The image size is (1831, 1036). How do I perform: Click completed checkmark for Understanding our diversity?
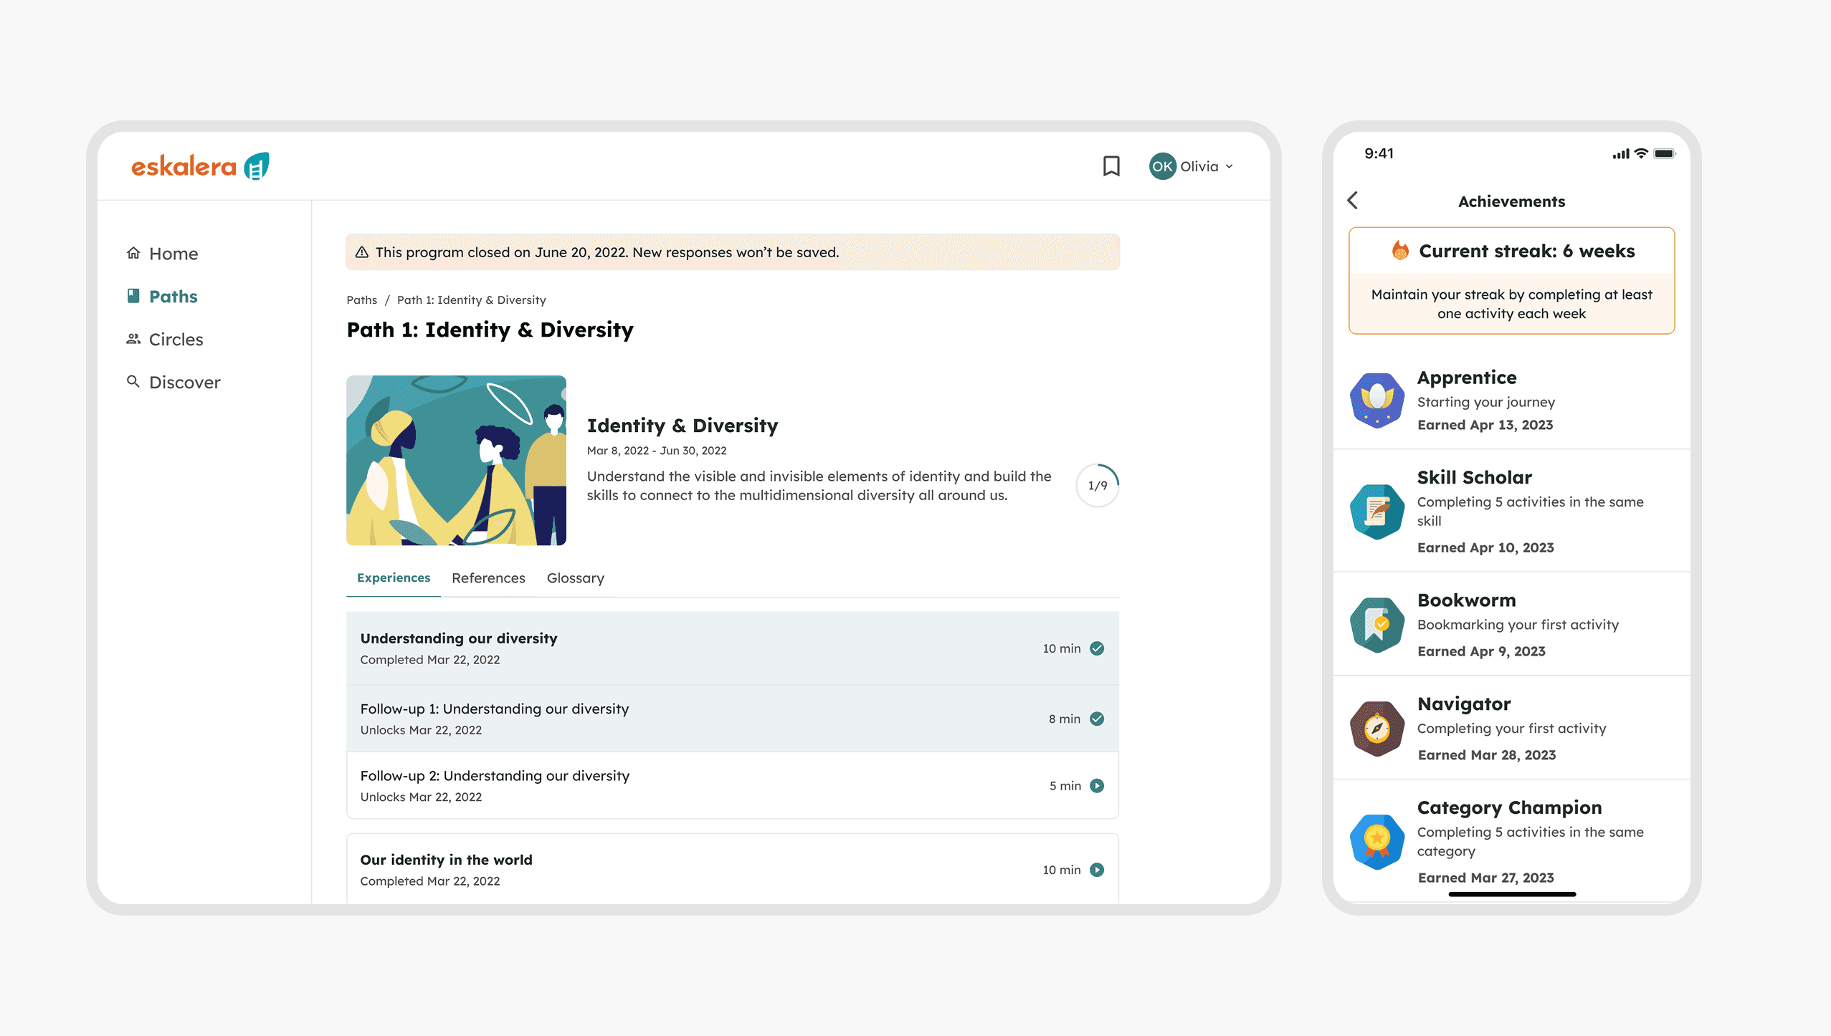[x=1097, y=648]
